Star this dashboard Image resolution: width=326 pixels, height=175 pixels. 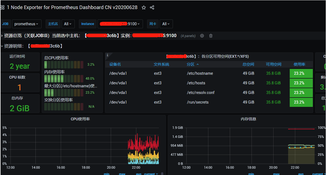pos(143,7)
